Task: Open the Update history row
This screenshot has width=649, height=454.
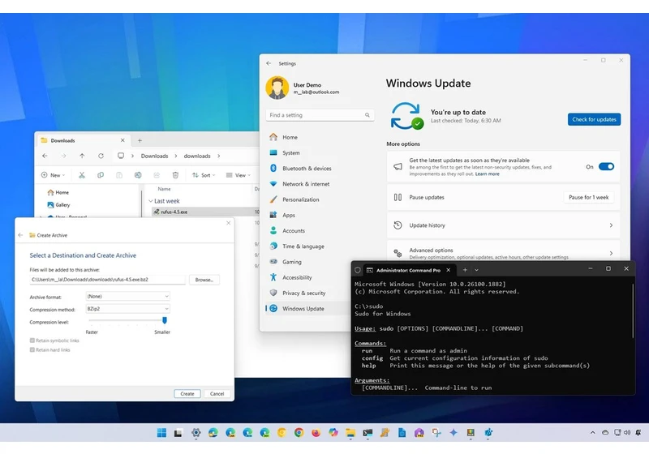Action: [503, 225]
